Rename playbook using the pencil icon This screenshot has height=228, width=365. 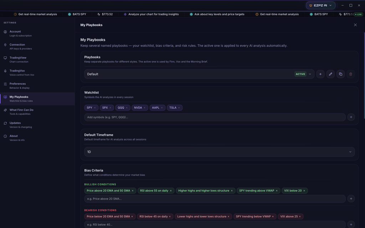click(330, 74)
